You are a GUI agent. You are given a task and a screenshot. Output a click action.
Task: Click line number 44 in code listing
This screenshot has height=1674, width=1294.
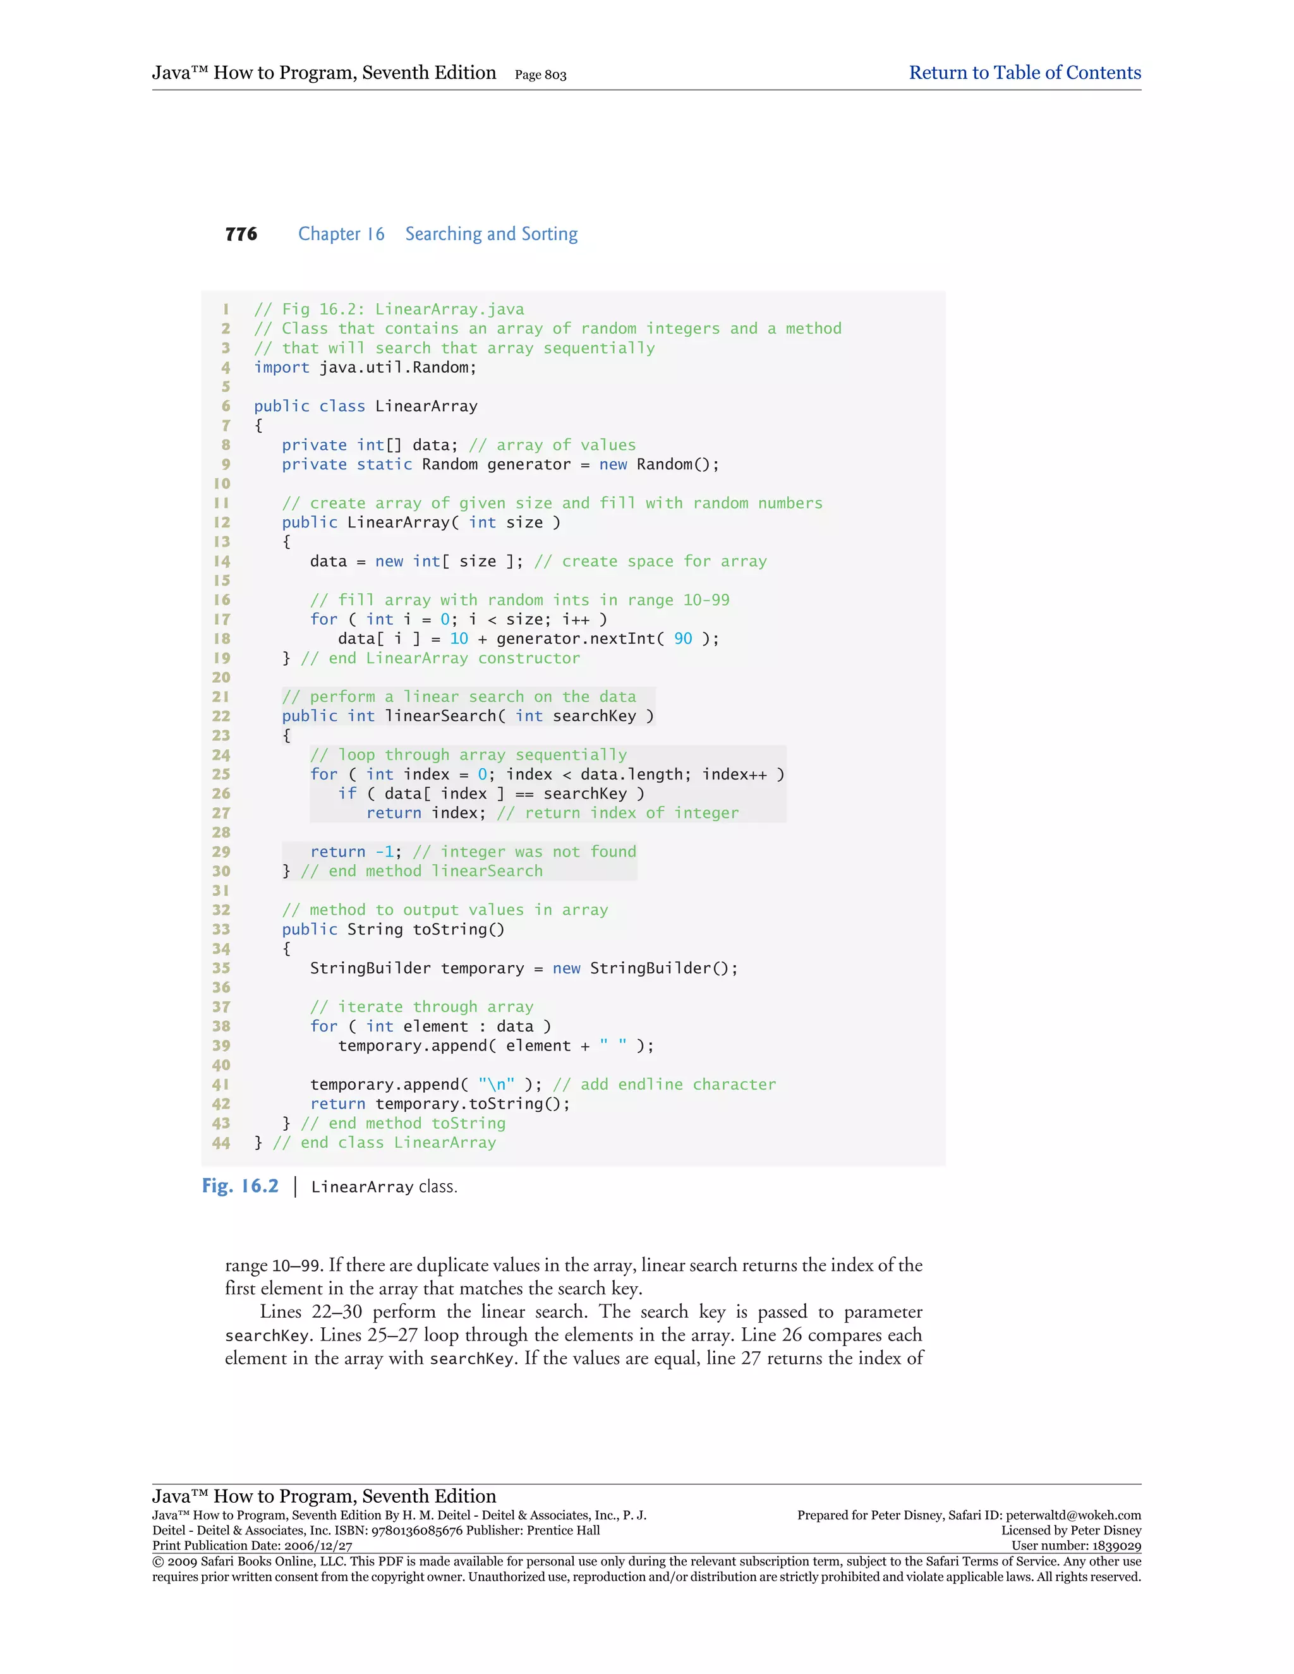pos(221,1143)
